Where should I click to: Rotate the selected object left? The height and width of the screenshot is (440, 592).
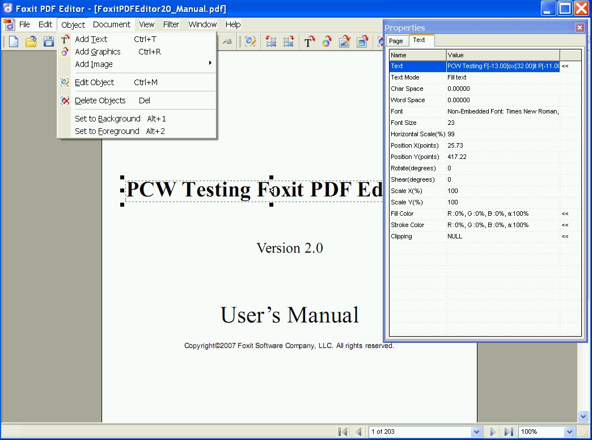[270, 41]
